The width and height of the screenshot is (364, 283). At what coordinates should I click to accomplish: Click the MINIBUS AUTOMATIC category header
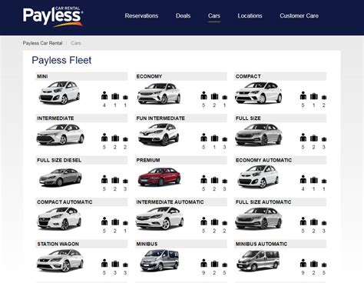pos(280,244)
